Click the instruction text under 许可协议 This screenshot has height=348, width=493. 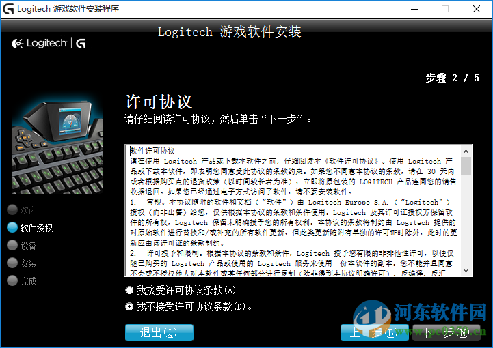[218, 119]
